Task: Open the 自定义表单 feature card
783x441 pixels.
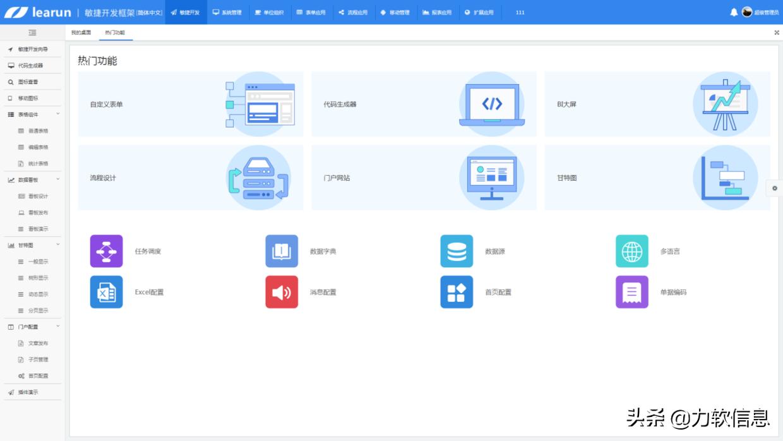Action: (189, 104)
